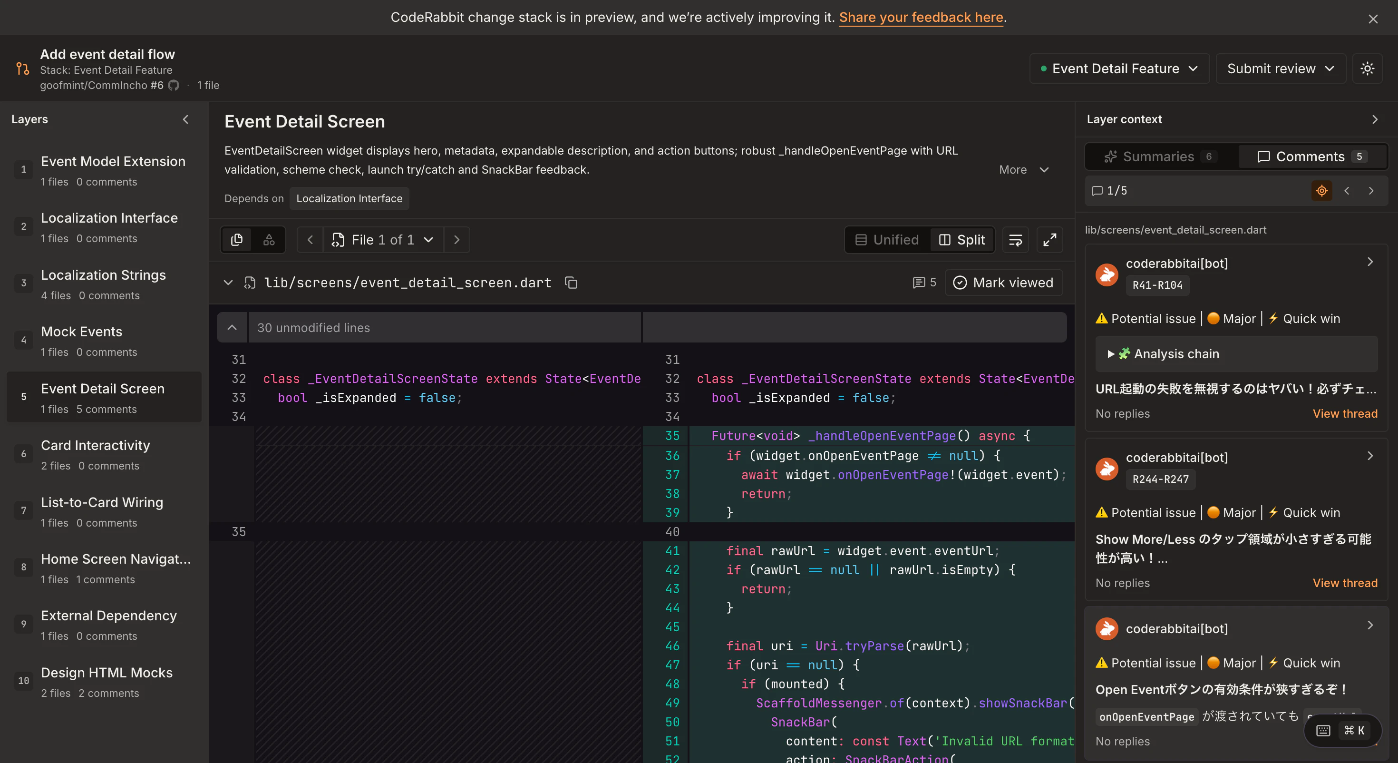The image size is (1398, 763).
Task: Expand the diff to fullscreen
Action: click(x=1049, y=239)
